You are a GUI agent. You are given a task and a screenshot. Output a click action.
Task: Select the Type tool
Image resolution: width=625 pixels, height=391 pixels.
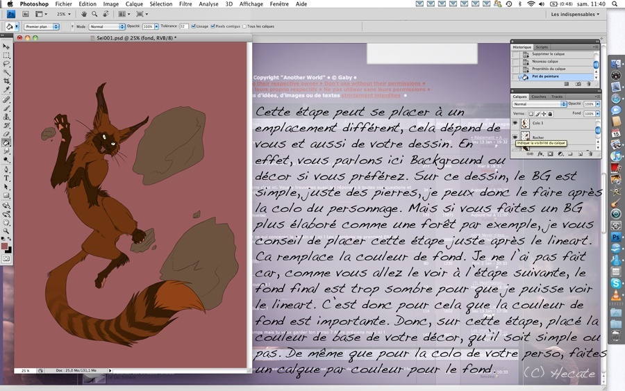pos(6,178)
